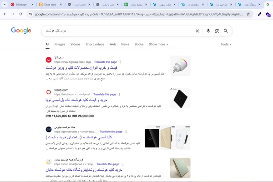The height and width of the screenshot is (182, 273).
Task: Switch to Web results
Action: (113, 44)
